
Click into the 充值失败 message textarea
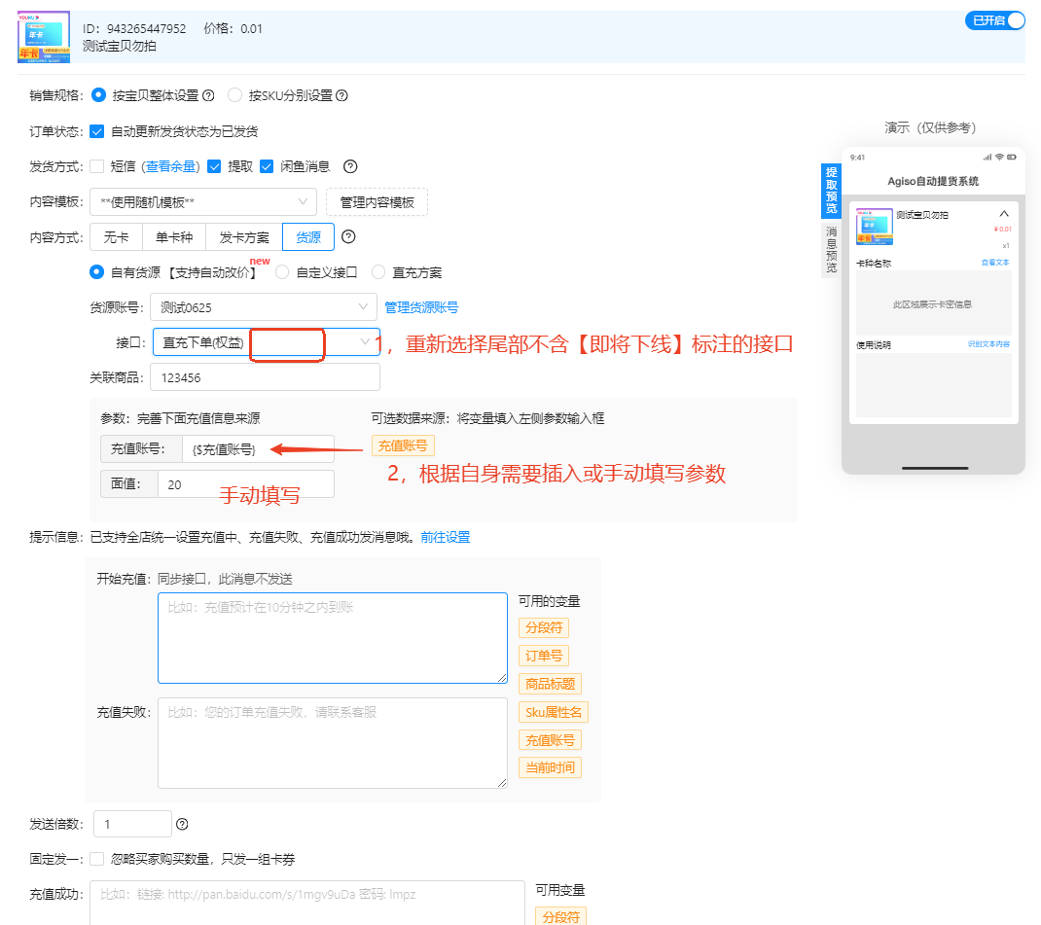(x=333, y=743)
